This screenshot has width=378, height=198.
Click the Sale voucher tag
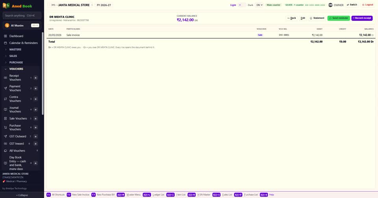pos(260,35)
